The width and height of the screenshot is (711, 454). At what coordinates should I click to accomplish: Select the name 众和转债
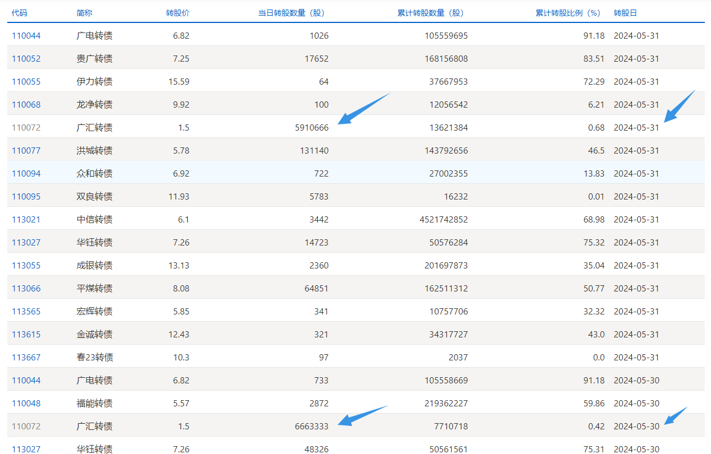(x=95, y=174)
